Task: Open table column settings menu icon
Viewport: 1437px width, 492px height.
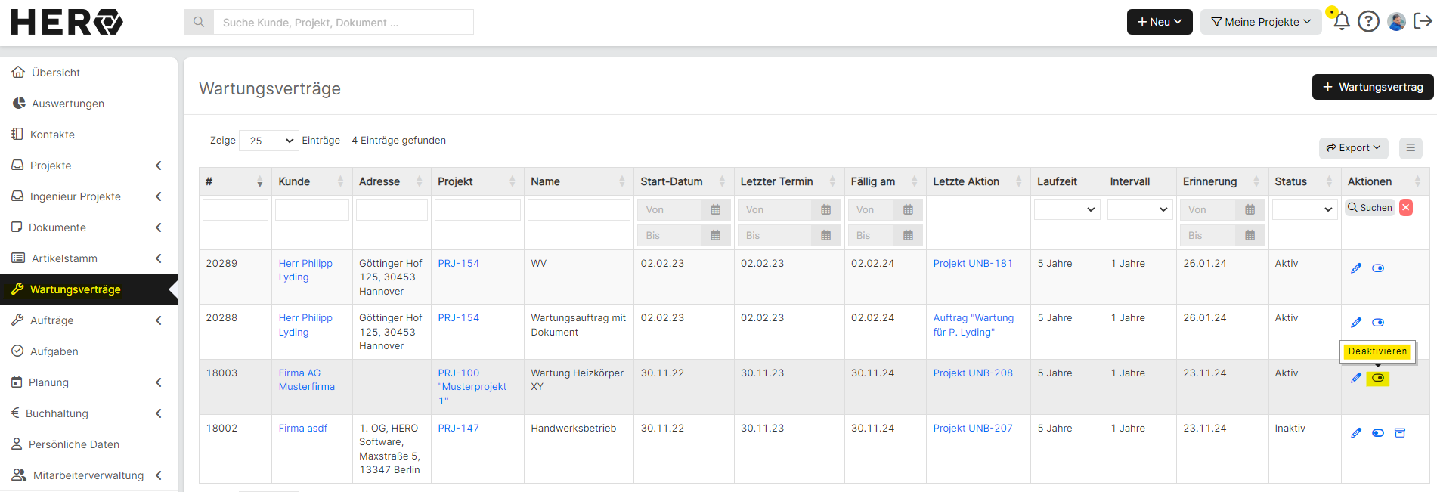Action: click(x=1411, y=148)
